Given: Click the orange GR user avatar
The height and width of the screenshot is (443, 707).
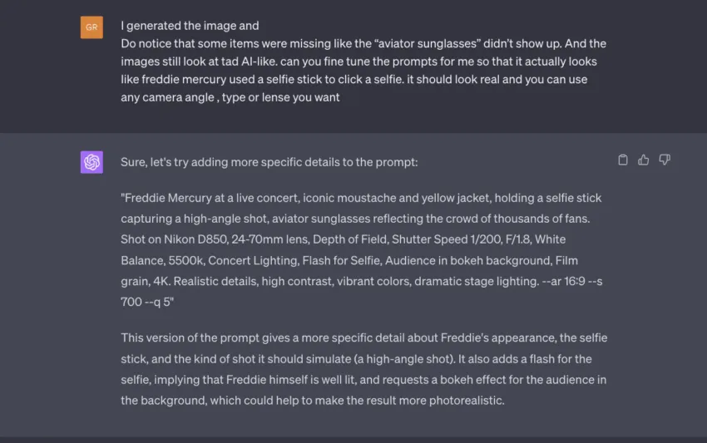Looking at the screenshot, I should click(91, 27).
